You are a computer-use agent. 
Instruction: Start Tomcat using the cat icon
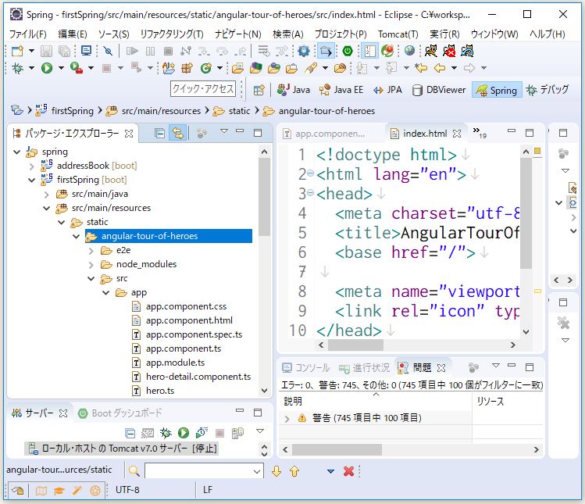click(431, 51)
